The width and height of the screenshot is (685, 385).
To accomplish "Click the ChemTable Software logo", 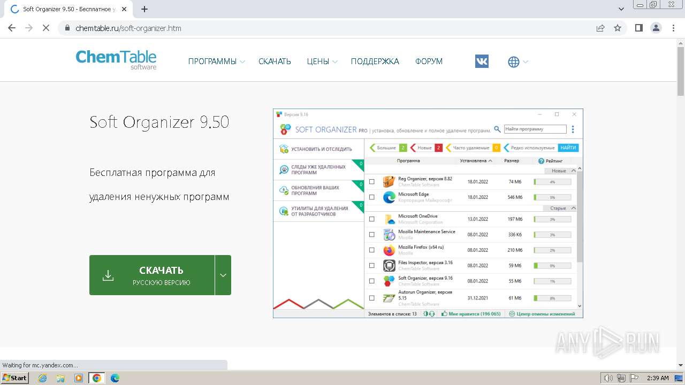I will pos(116,60).
